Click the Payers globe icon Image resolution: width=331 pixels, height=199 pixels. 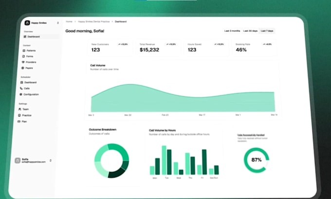tap(22, 68)
